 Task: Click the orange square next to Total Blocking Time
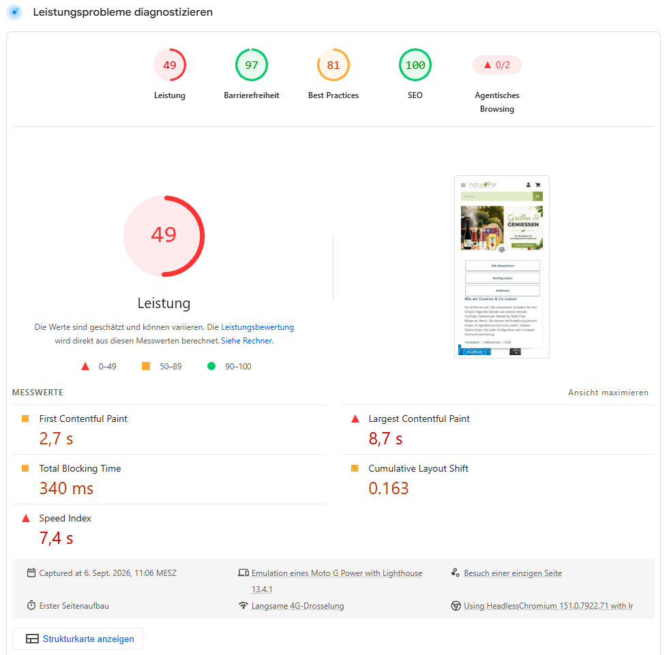[25, 468]
